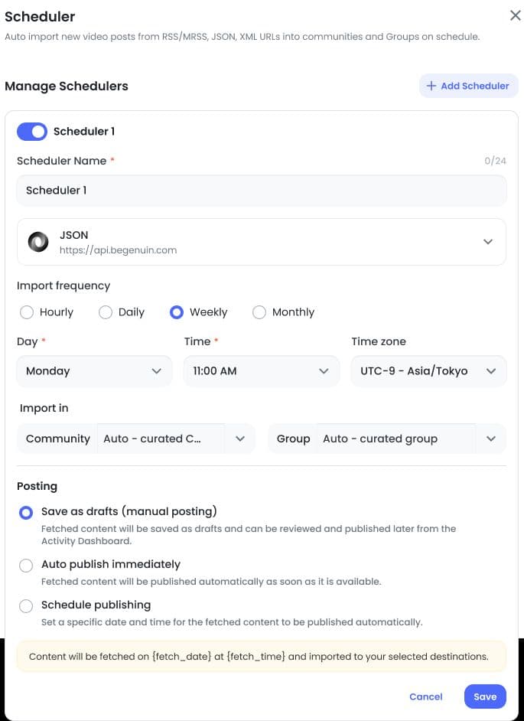The width and height of the screenshot is (524, 721).
Task: Click the plus icon in Add Scheduler
Action: (431, 86)
